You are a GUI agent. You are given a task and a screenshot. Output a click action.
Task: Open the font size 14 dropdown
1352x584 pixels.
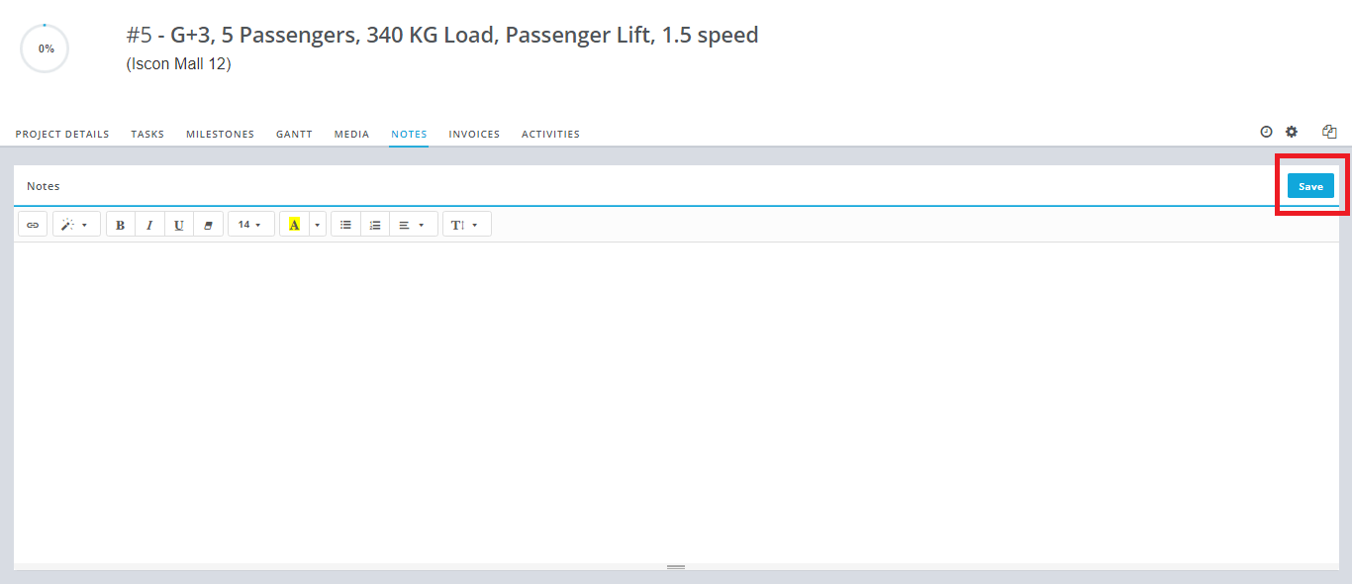(x=251, y=225)
